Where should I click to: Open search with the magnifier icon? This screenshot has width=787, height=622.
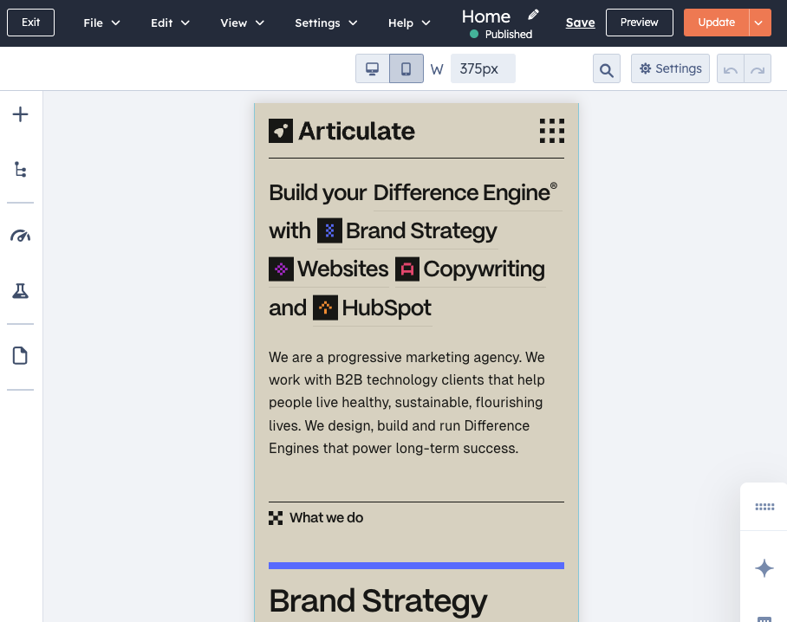coord(607,68)
